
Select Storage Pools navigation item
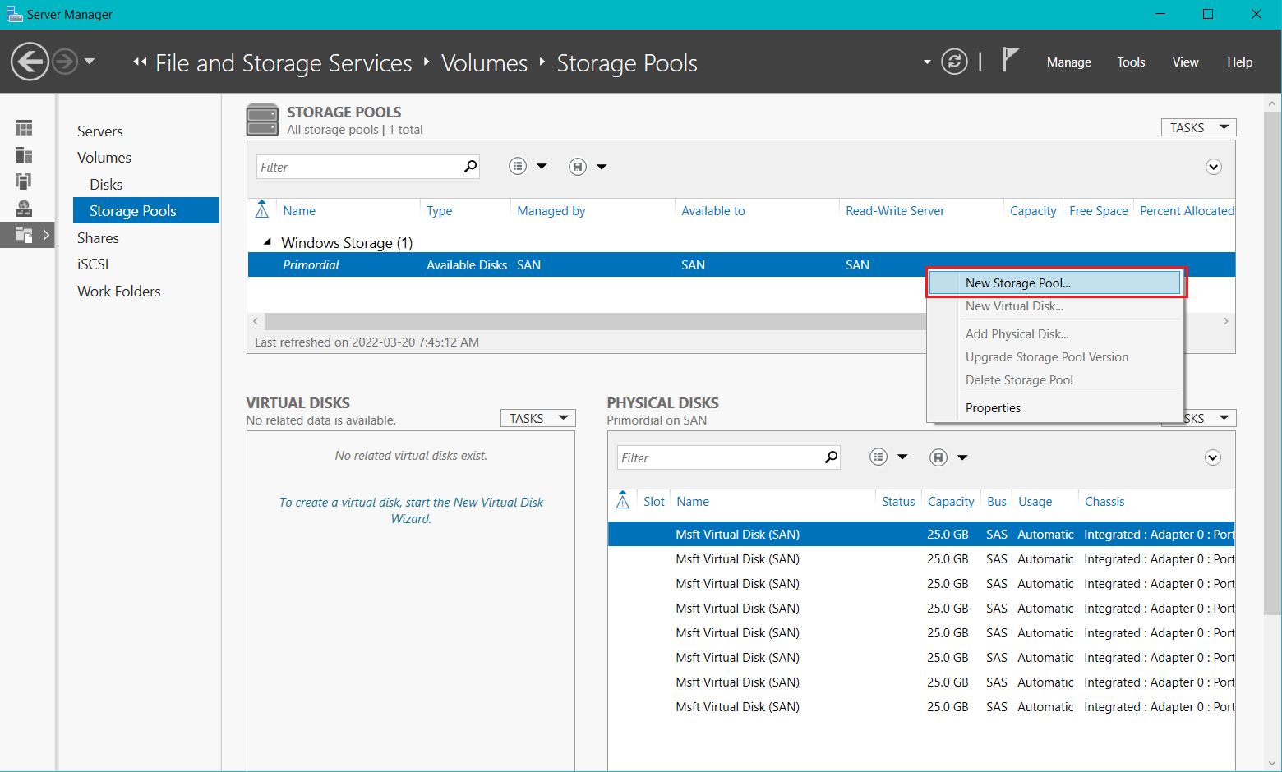tap(146, 210)
